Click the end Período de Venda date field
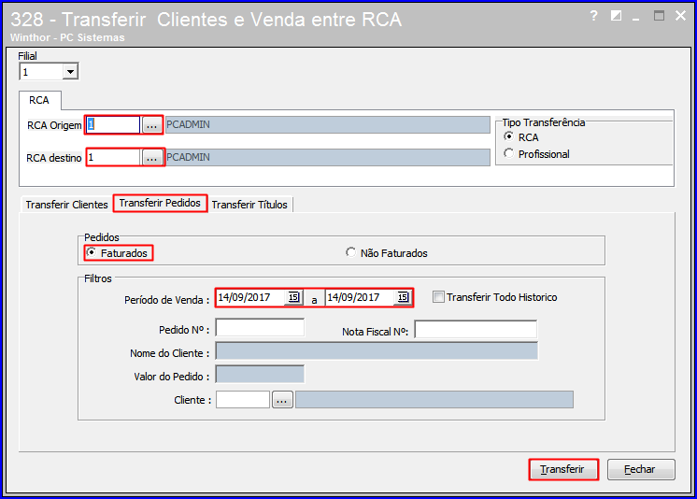 pyautogui.click(x=360, y=297)
